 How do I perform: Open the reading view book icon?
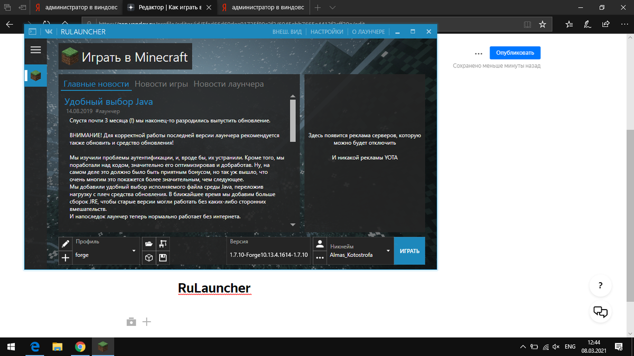pos(527,24)
